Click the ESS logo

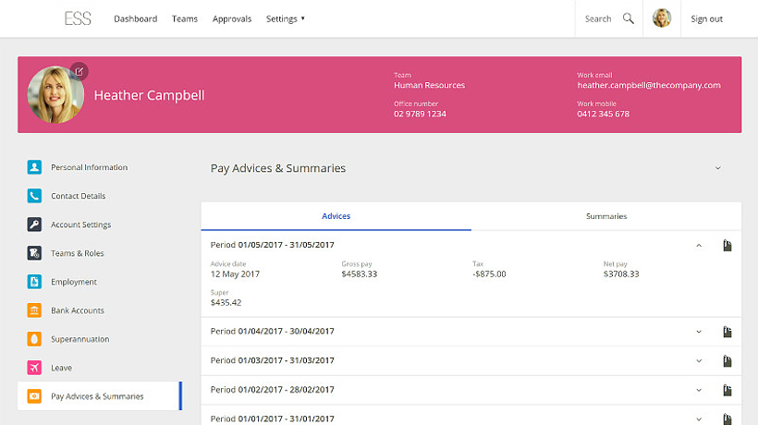pyautogui.click(x=78, y=18)
